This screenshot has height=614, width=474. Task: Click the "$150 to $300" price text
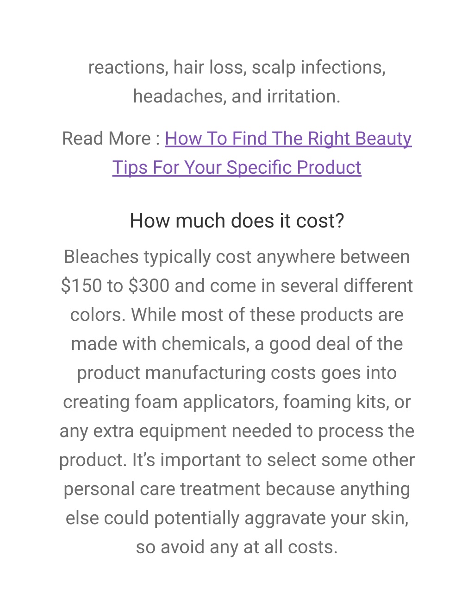pos(115,286)
